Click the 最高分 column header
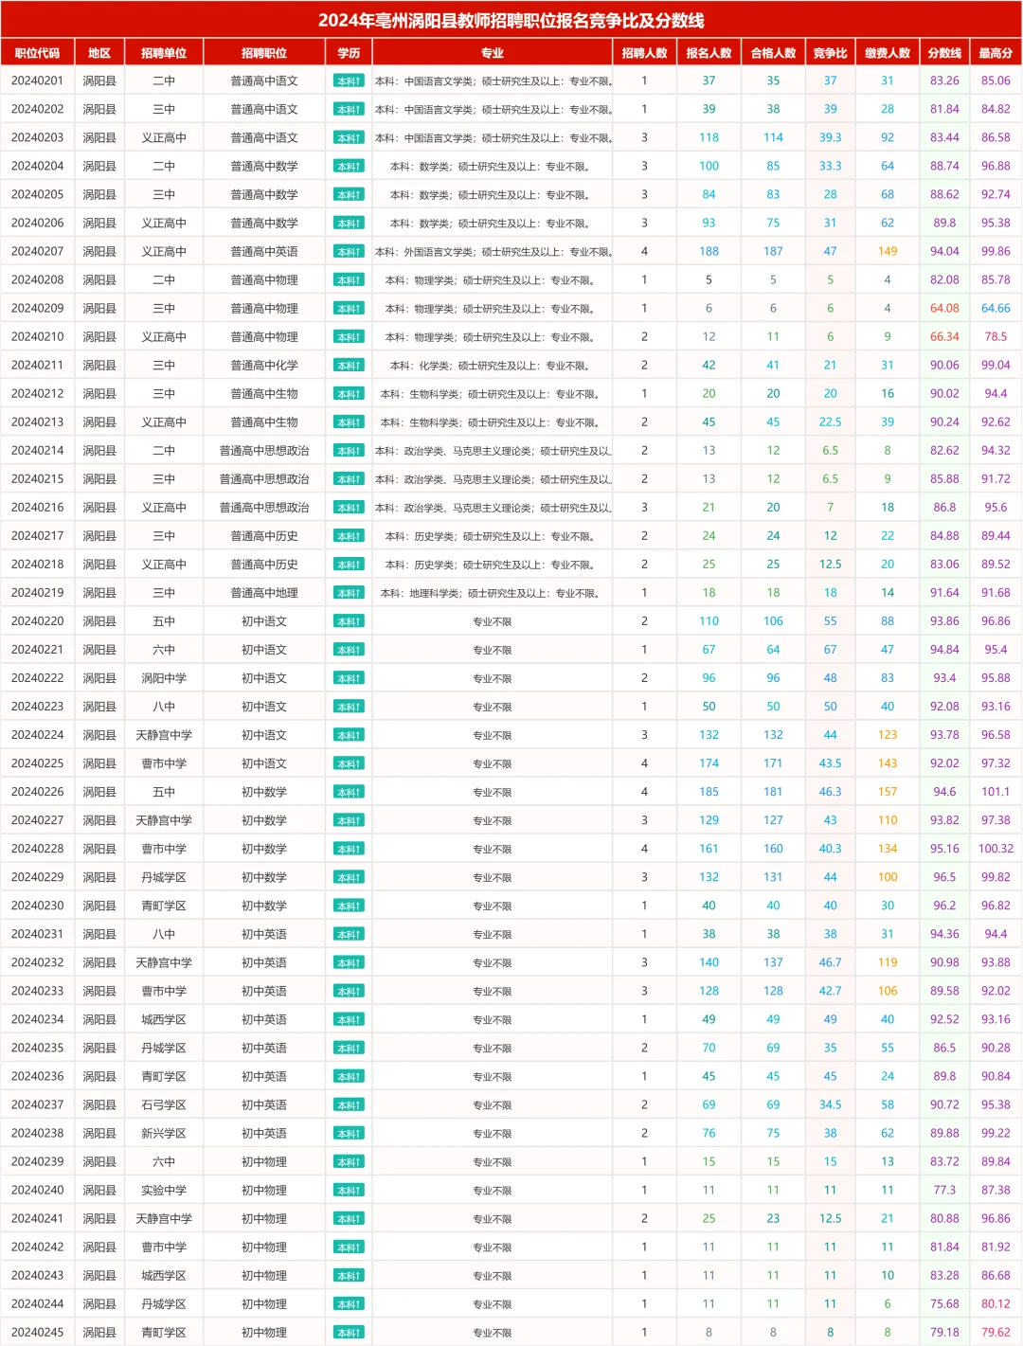 click(x=996, y=53)
